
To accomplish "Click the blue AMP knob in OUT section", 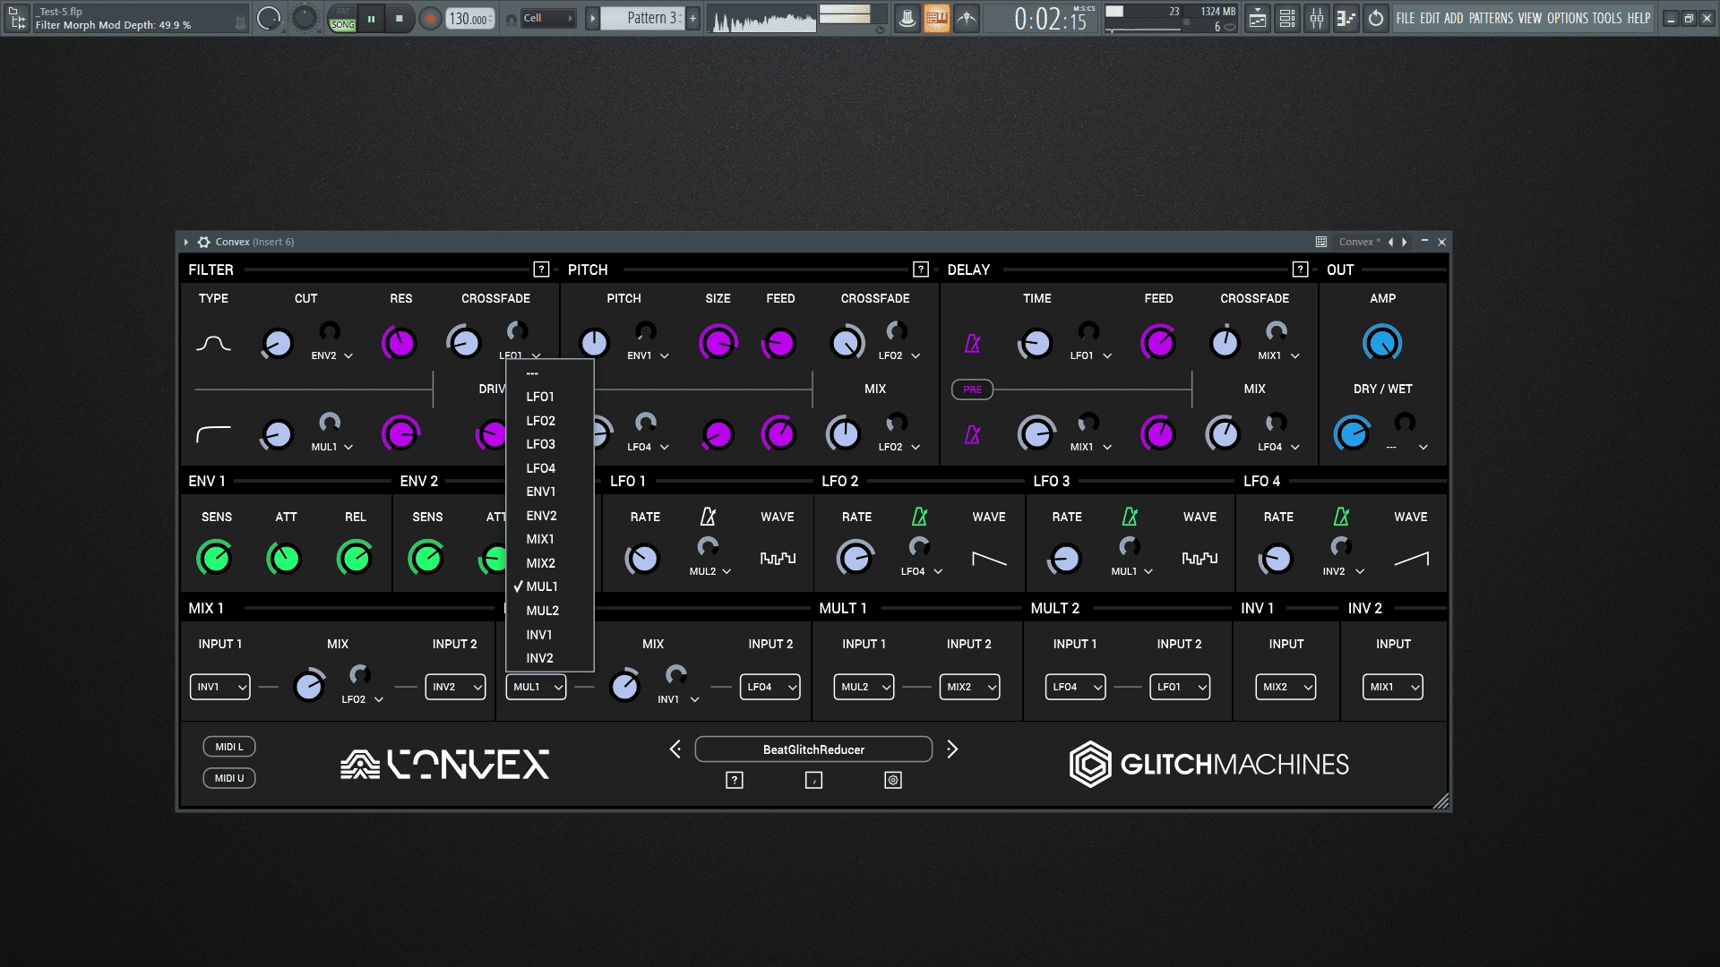I will (1382, 343).
